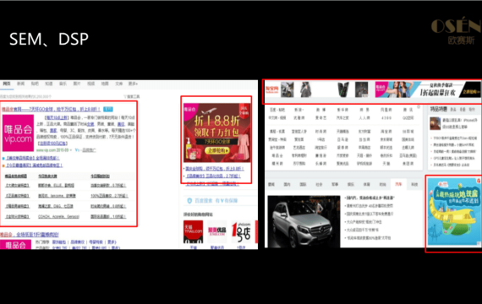
Task: Close the blue real-estate ad
Action: point(479,181)
